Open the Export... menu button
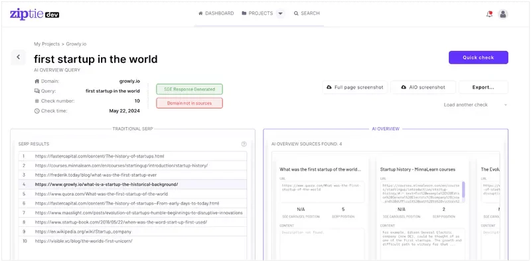Image resolution: width=531 pixels, height=262 pixels. [483, 87]
